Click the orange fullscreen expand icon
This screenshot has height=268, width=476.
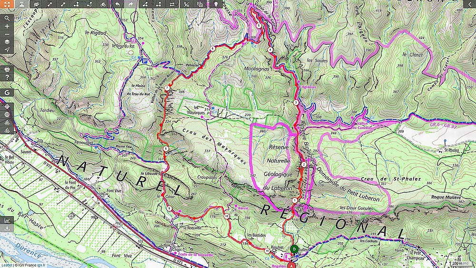pyautogui.click(x=7, y=4)
